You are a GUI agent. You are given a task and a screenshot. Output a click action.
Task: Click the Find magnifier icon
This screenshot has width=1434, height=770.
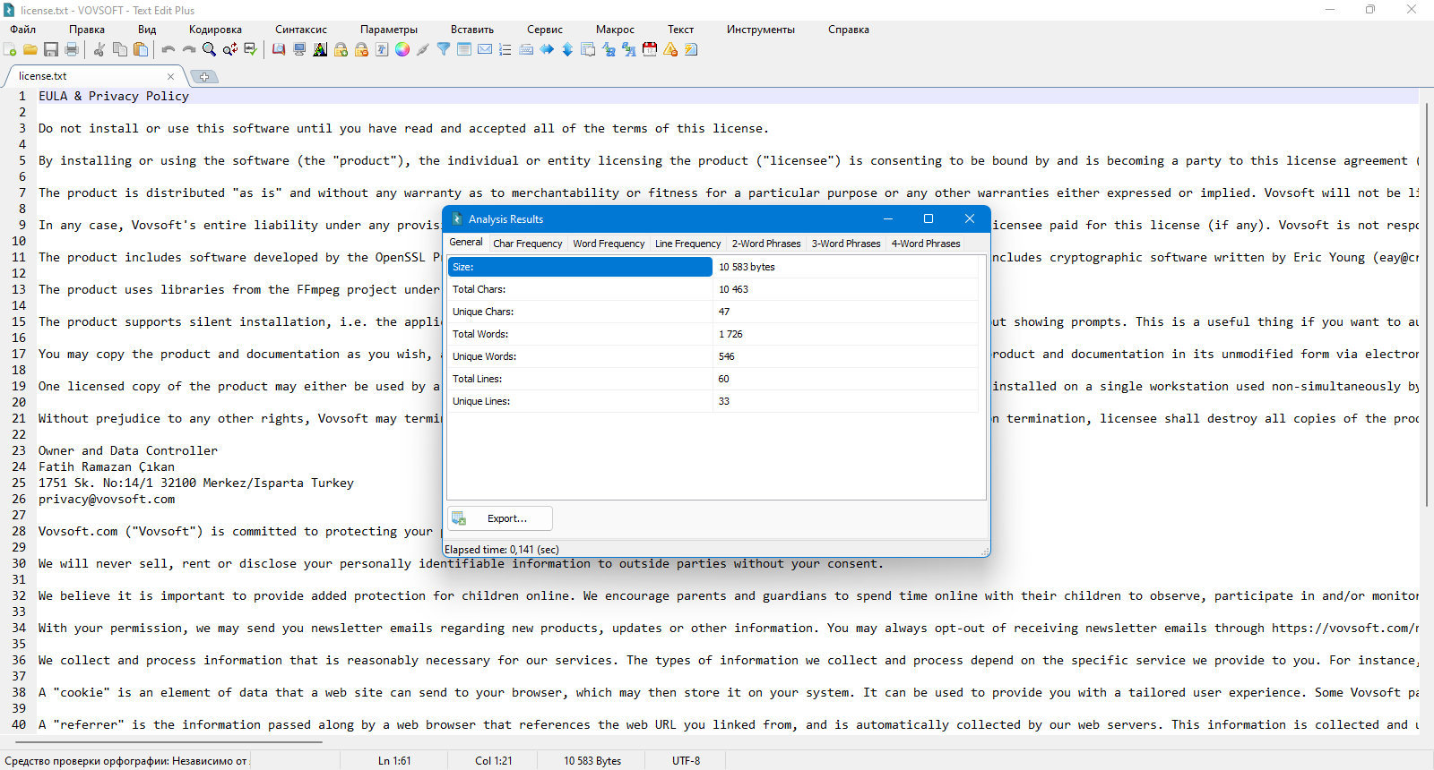209,50
